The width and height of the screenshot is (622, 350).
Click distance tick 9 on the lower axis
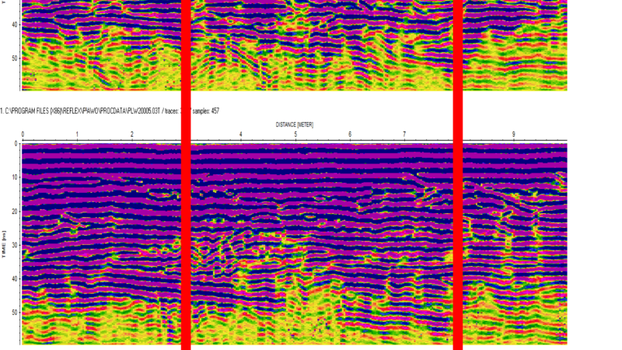(x=513, y=135)
